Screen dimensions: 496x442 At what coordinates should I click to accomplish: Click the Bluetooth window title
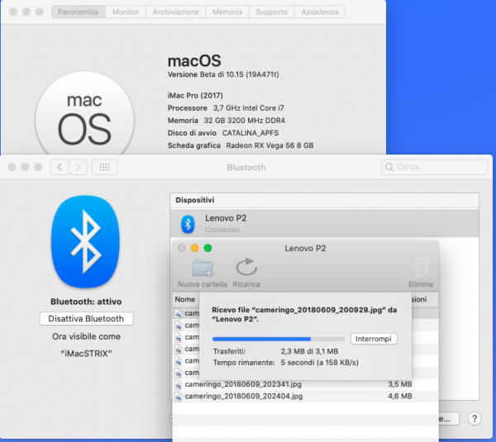coord(246,167)
